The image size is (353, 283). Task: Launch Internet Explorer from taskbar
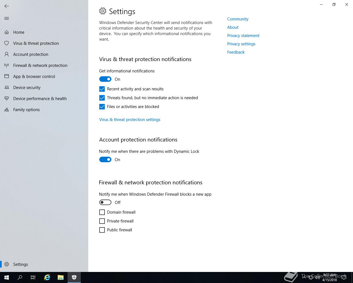47,277
